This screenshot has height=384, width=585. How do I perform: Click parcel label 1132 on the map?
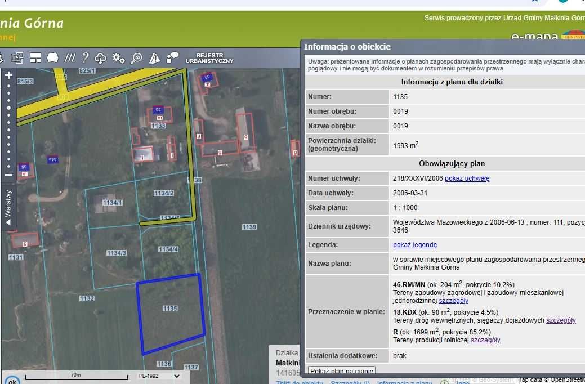[87, 298]
